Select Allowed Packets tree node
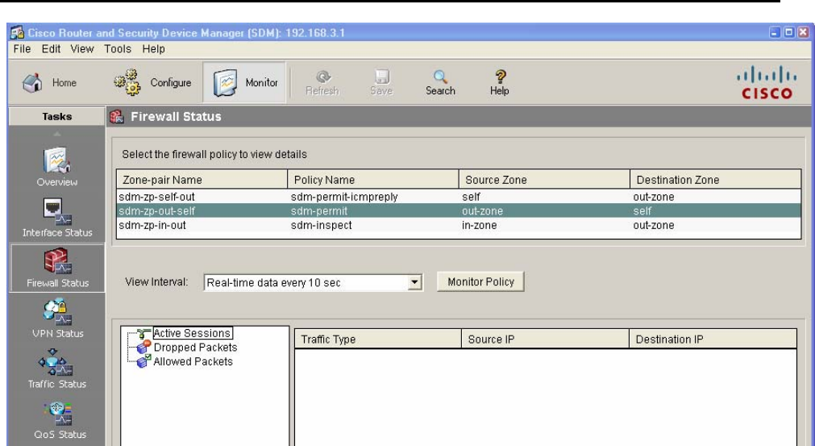 coord(193,361)
